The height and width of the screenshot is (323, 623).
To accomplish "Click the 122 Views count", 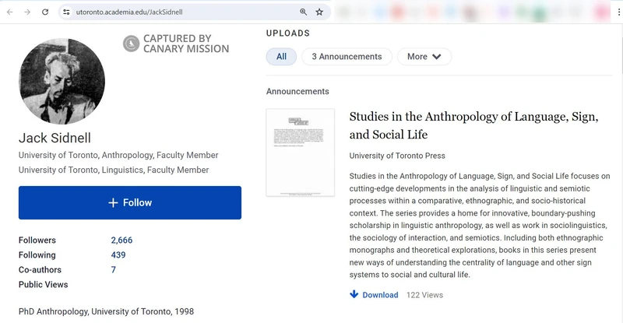I will pyautogui.click(x=424, y=295).
